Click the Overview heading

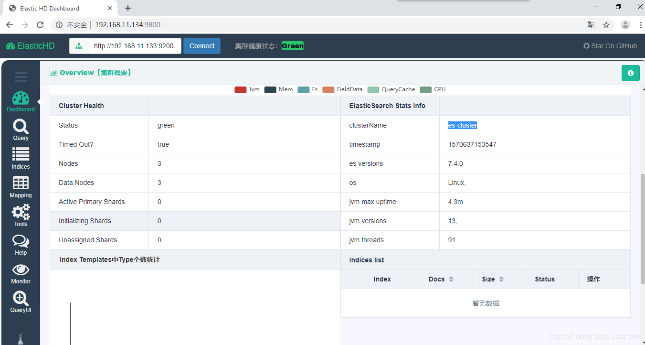(x=91, y=73)
